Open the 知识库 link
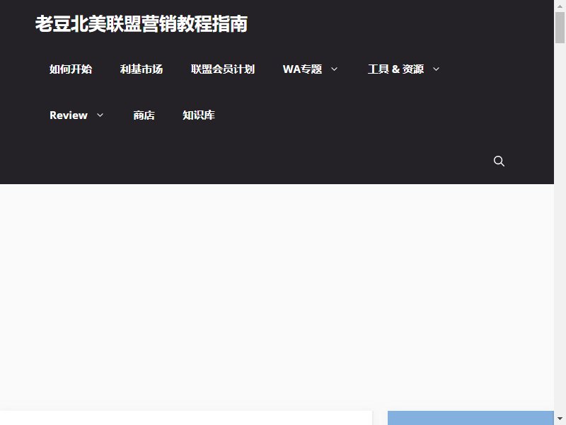Screen dimensions: 566x425 click(199, 115)
